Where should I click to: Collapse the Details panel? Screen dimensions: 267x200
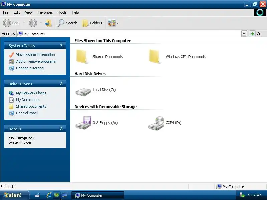pyautogui.click(x=61, y=129)
